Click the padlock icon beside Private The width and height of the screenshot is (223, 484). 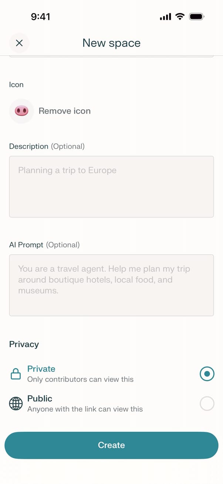pos(16,374)
